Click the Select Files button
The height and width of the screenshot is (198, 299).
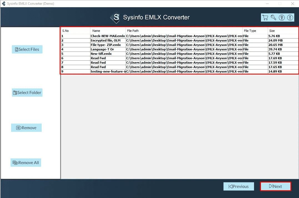pos(27,49)
